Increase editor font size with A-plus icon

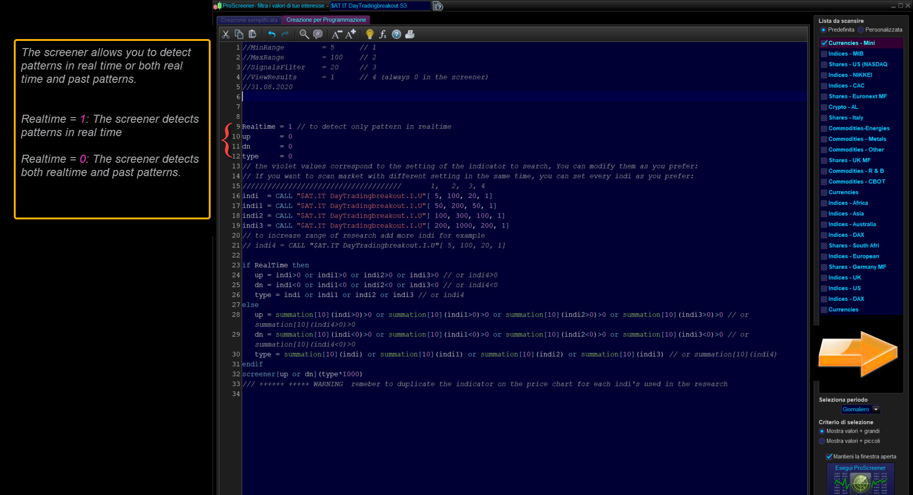[350, 34]
